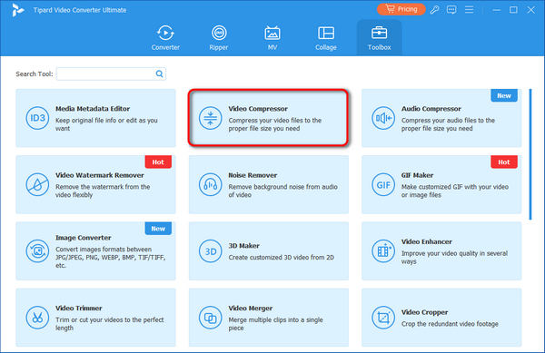
Task: Click the Image Converter icon
Action: (37, 251)
